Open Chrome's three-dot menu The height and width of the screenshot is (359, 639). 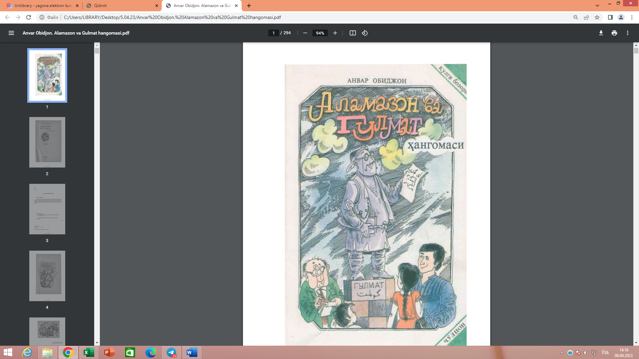coord(632,17)
